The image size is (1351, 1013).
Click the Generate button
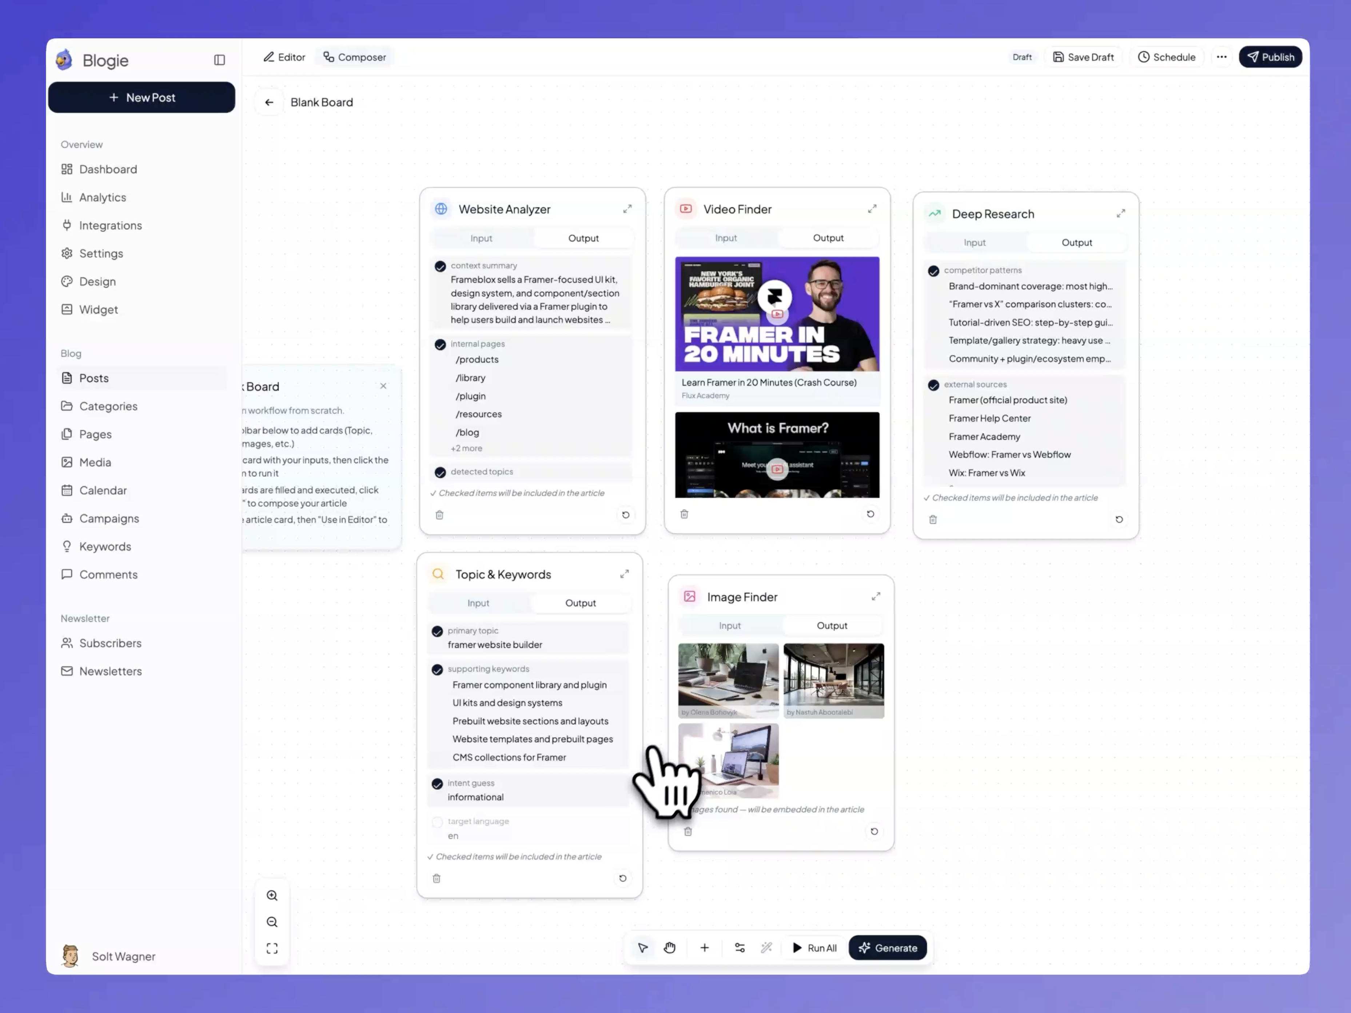[888, 948]
